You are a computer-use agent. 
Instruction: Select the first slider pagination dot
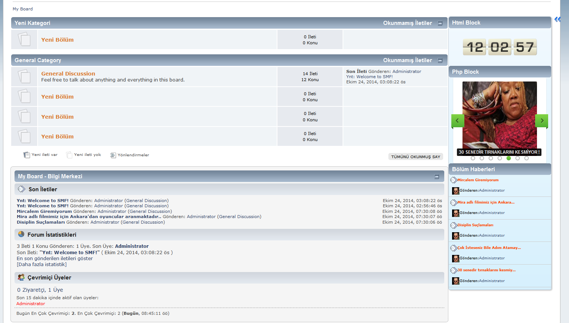click(x=473, y=158)
